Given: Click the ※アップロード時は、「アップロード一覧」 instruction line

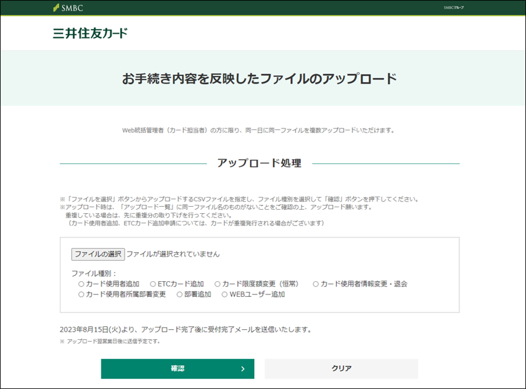Looking at the screenshot, I should (x=217, y=207).
